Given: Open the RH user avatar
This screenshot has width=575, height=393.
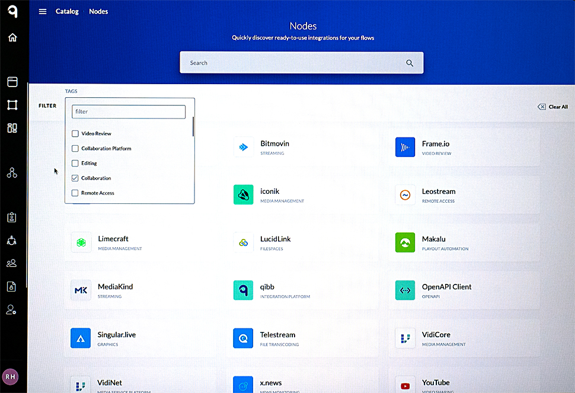Looking at the screenshot, I should pos(10,377).
